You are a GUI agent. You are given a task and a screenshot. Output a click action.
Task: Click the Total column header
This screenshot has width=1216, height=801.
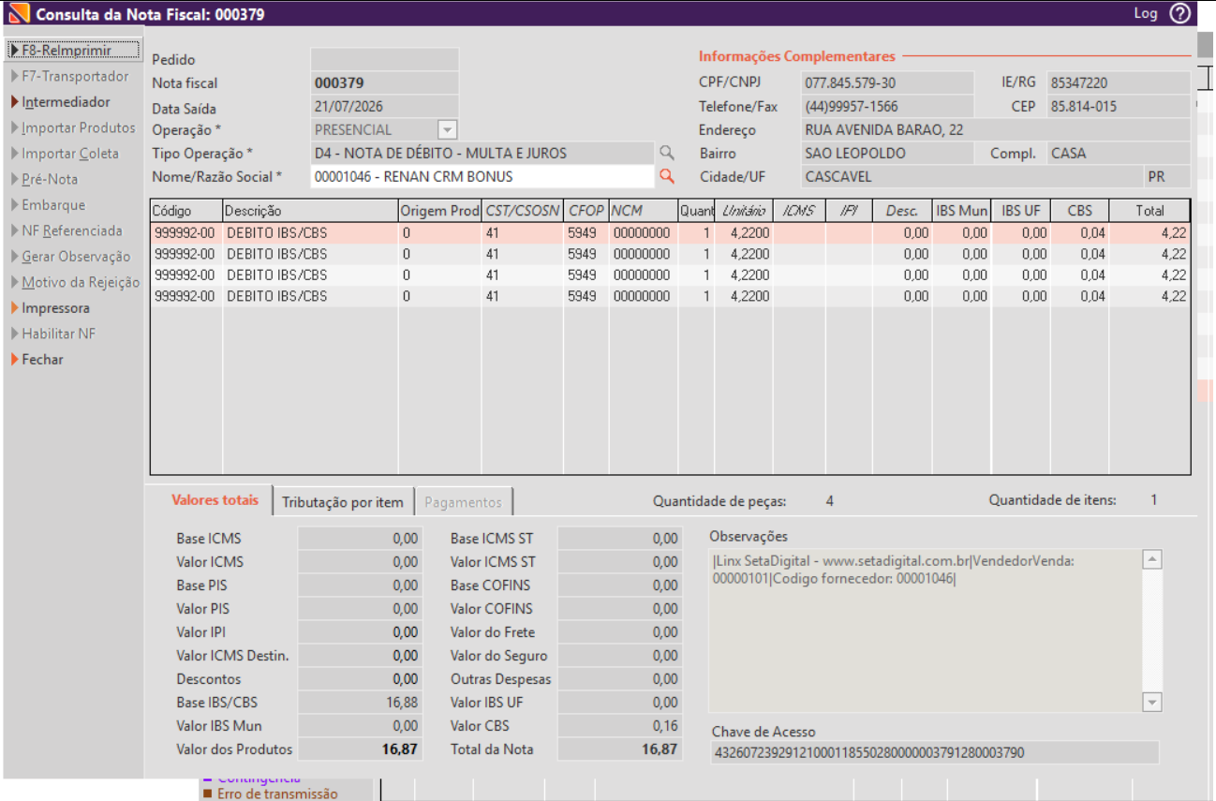click(x=1149, y=211)
